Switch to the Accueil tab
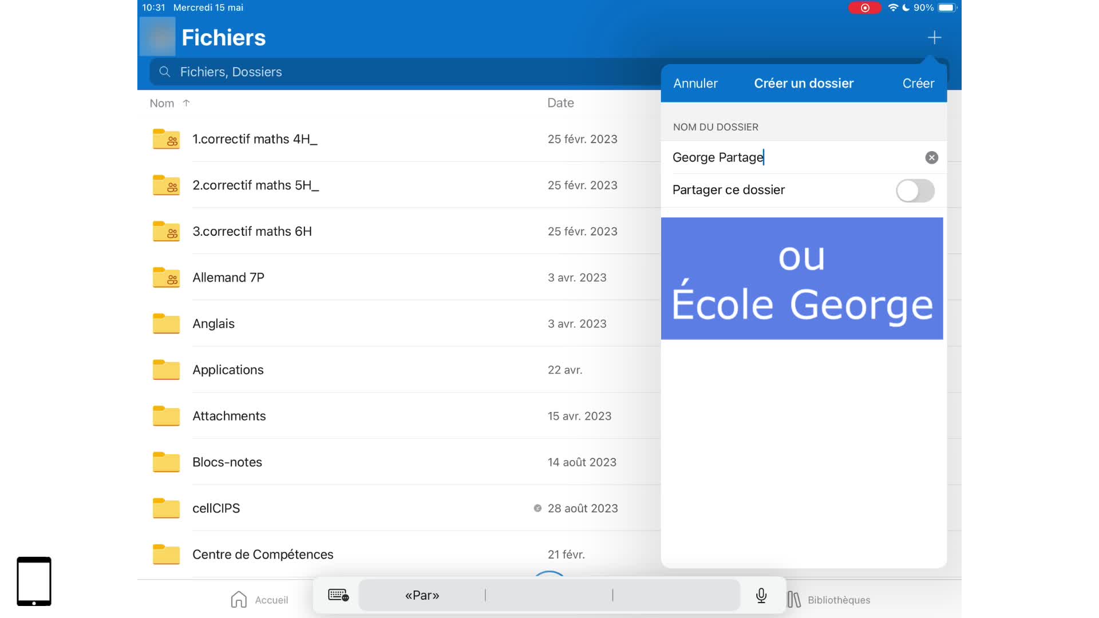Viewport: 1099px width, 618px height. (x=259, y=599)
